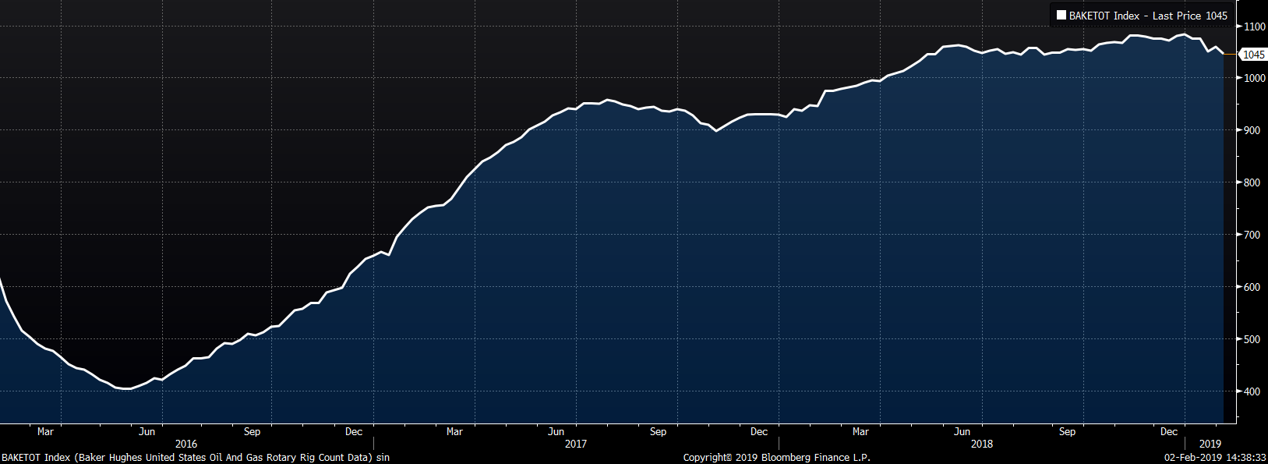Click the 400 label on the price axis
Screen dimensions: 1268x464
click(x=1252, y=391)
